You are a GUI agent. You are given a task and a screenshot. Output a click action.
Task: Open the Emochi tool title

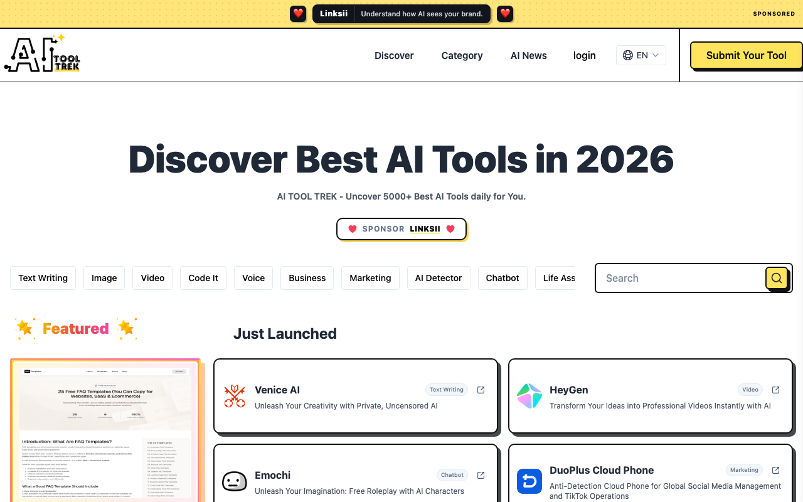click(273, 475)
